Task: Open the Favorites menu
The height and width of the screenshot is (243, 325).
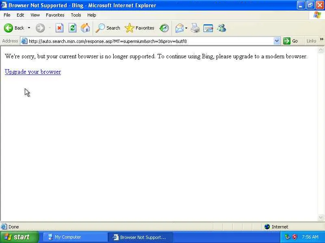Action: pyautogui.click(x=55, y=15)
